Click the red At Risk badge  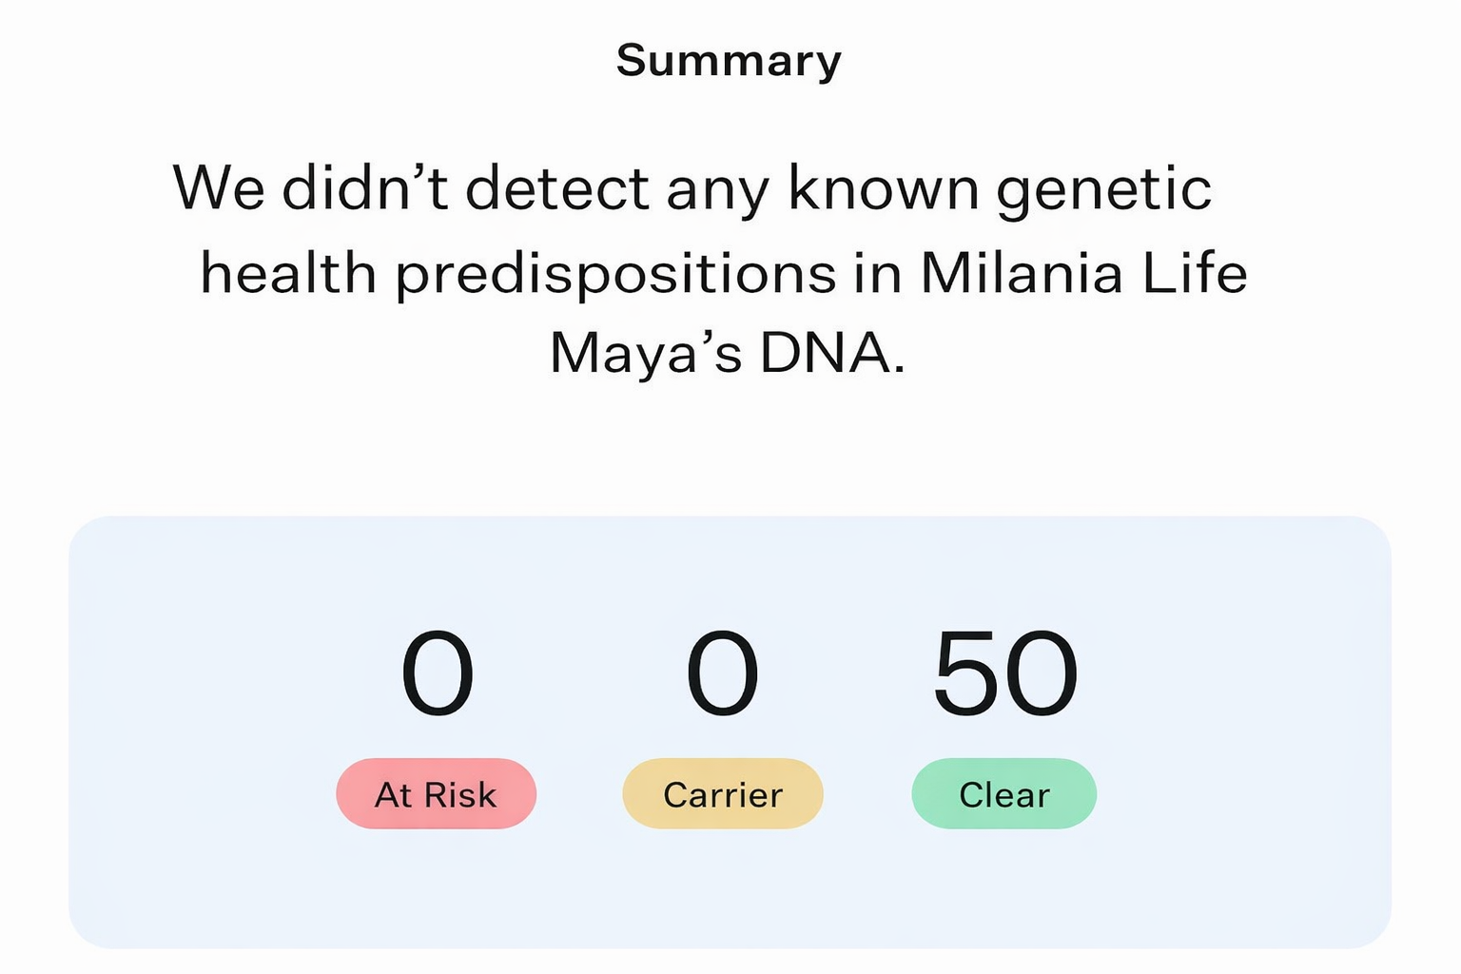coord(436,793)
